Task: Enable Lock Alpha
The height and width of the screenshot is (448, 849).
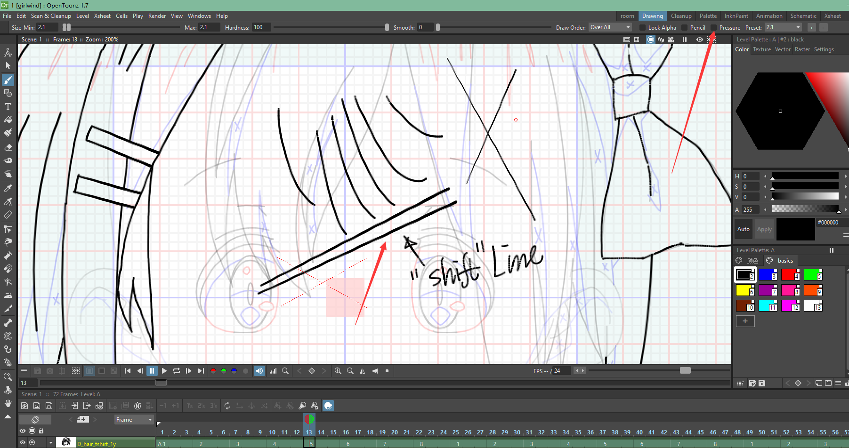Action: click(x=642, y=27)
